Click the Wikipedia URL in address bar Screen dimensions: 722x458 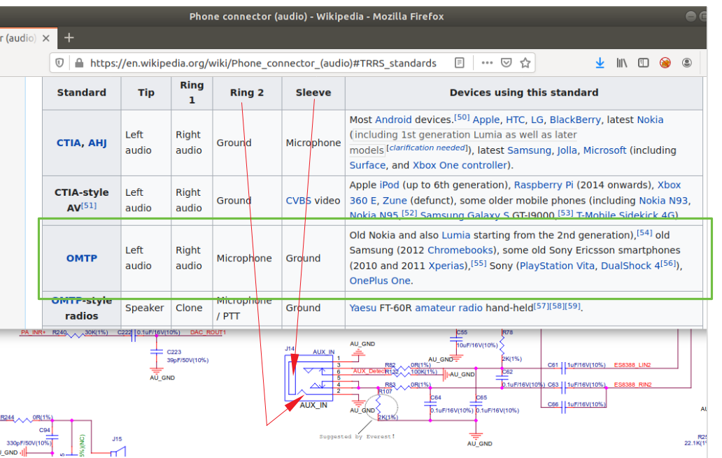click(x=263, y=63)
